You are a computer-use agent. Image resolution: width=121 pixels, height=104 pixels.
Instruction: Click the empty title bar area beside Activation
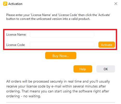click(68, 4)
